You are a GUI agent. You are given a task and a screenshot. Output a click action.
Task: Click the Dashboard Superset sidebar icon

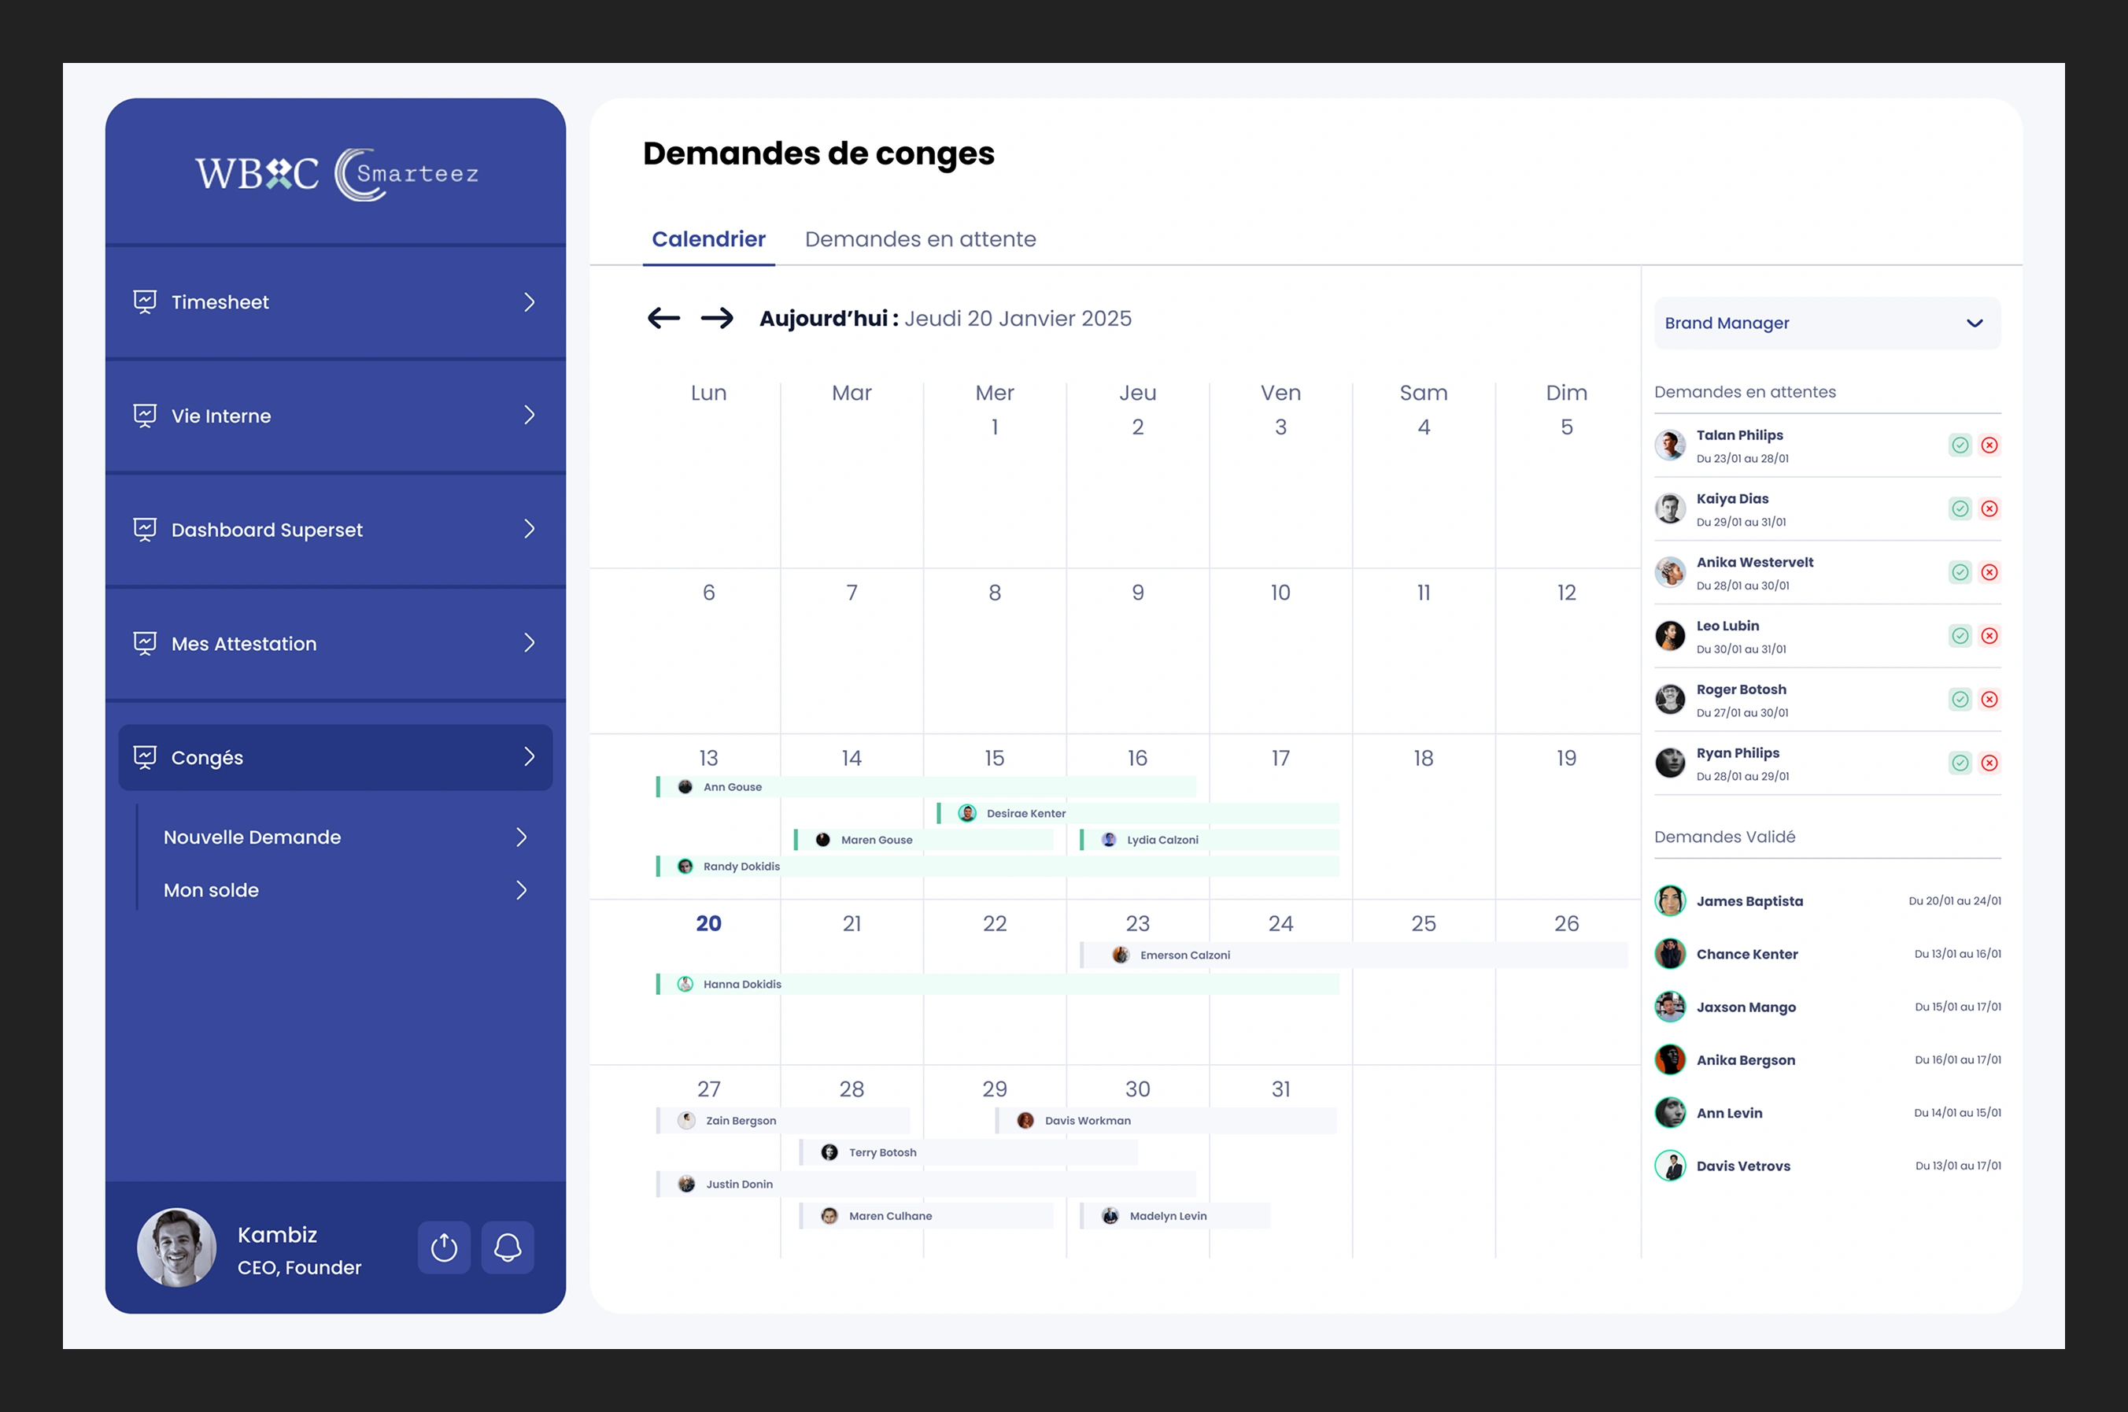tap(145, 530)
